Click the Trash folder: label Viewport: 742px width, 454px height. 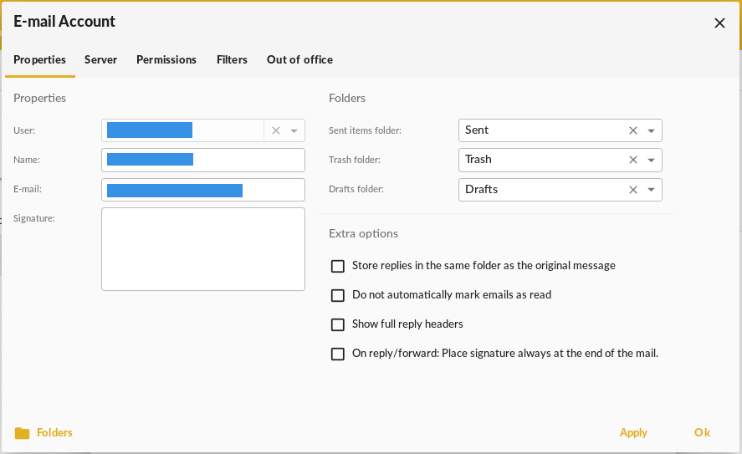pos(355,160)
